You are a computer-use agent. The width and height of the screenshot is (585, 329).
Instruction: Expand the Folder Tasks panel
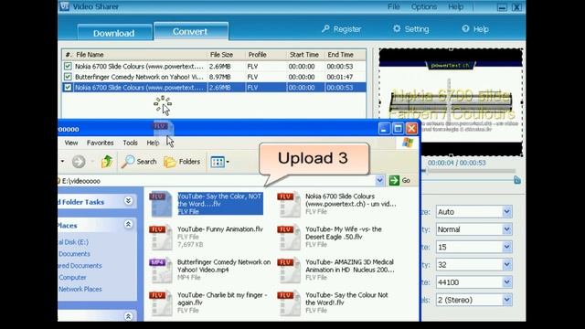(128, 201)
